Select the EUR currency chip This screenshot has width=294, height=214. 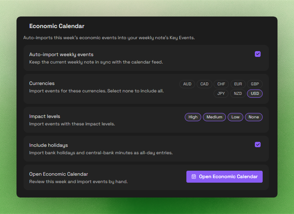click(238, 84)
